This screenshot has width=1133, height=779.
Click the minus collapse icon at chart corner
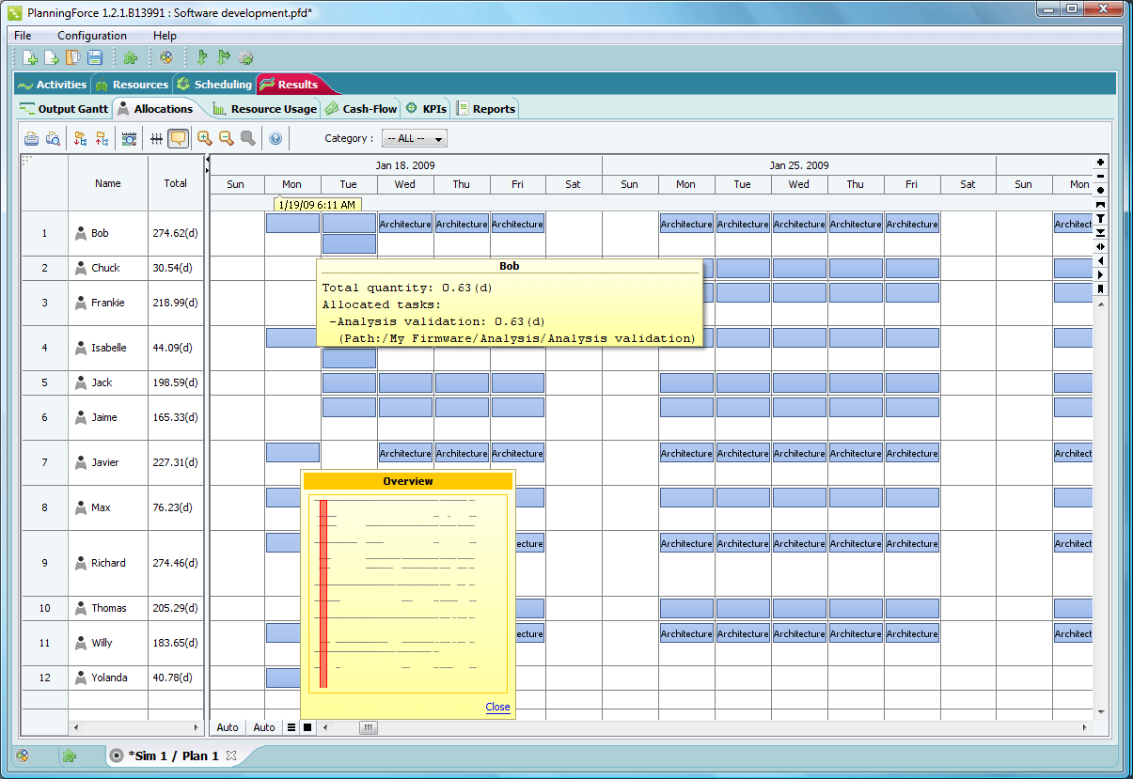(x=1101, y=176)
